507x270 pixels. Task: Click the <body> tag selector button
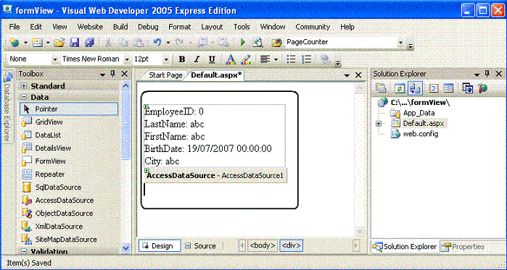263,246
